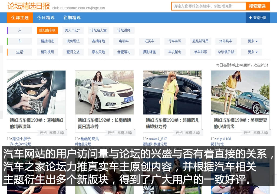Expand 更多 dropdown in the 生活 row
277x194 pixels.
coord(251,52)
